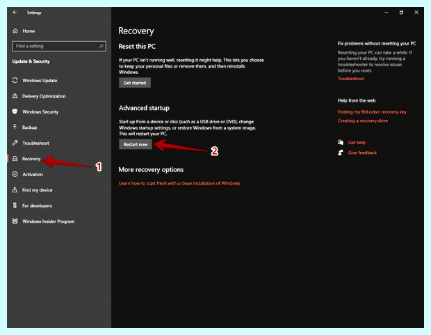Click the Windows Security shield icon
431x335 pixels.
[x=15, y=111]
